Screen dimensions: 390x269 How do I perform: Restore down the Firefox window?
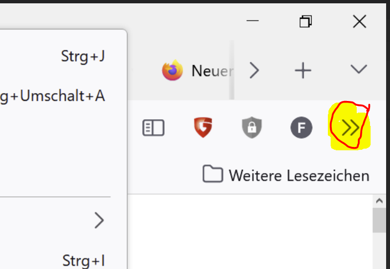(x=306, y=21)
